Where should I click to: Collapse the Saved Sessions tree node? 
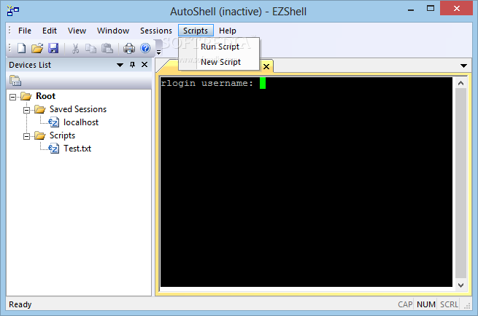coord(26,110)
